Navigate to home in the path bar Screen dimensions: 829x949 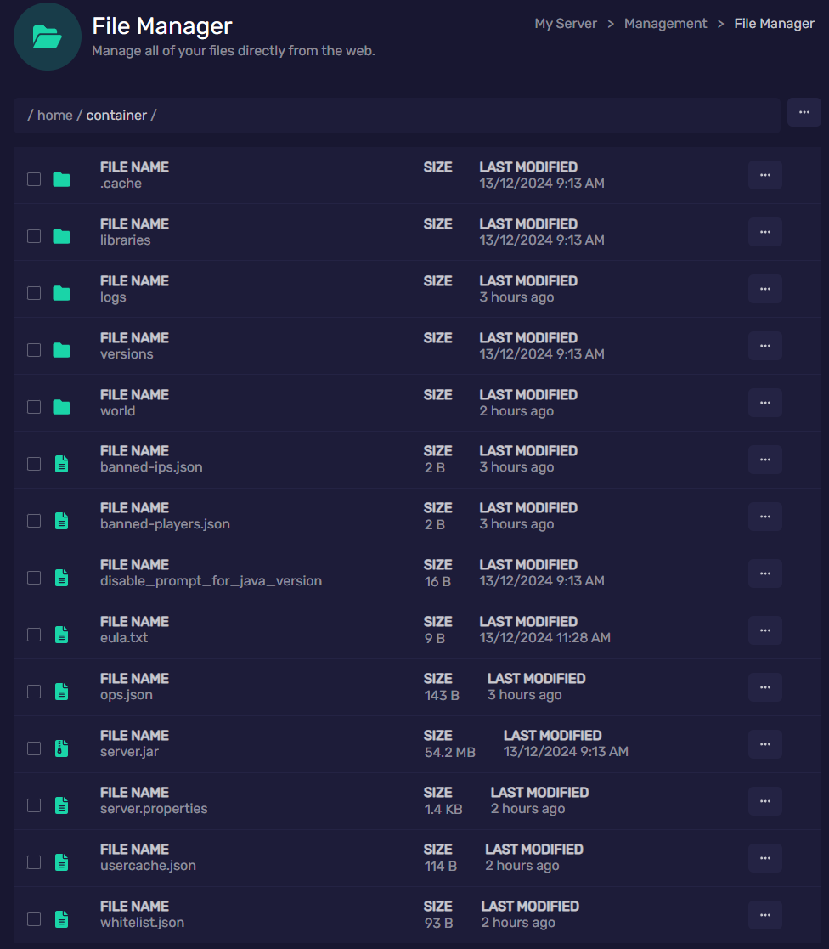pos(54,115)
